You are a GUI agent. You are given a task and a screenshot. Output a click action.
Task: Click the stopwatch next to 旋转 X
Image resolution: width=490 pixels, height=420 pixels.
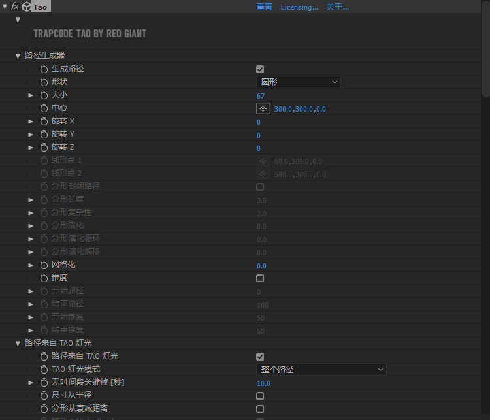[x=44, y=121]
